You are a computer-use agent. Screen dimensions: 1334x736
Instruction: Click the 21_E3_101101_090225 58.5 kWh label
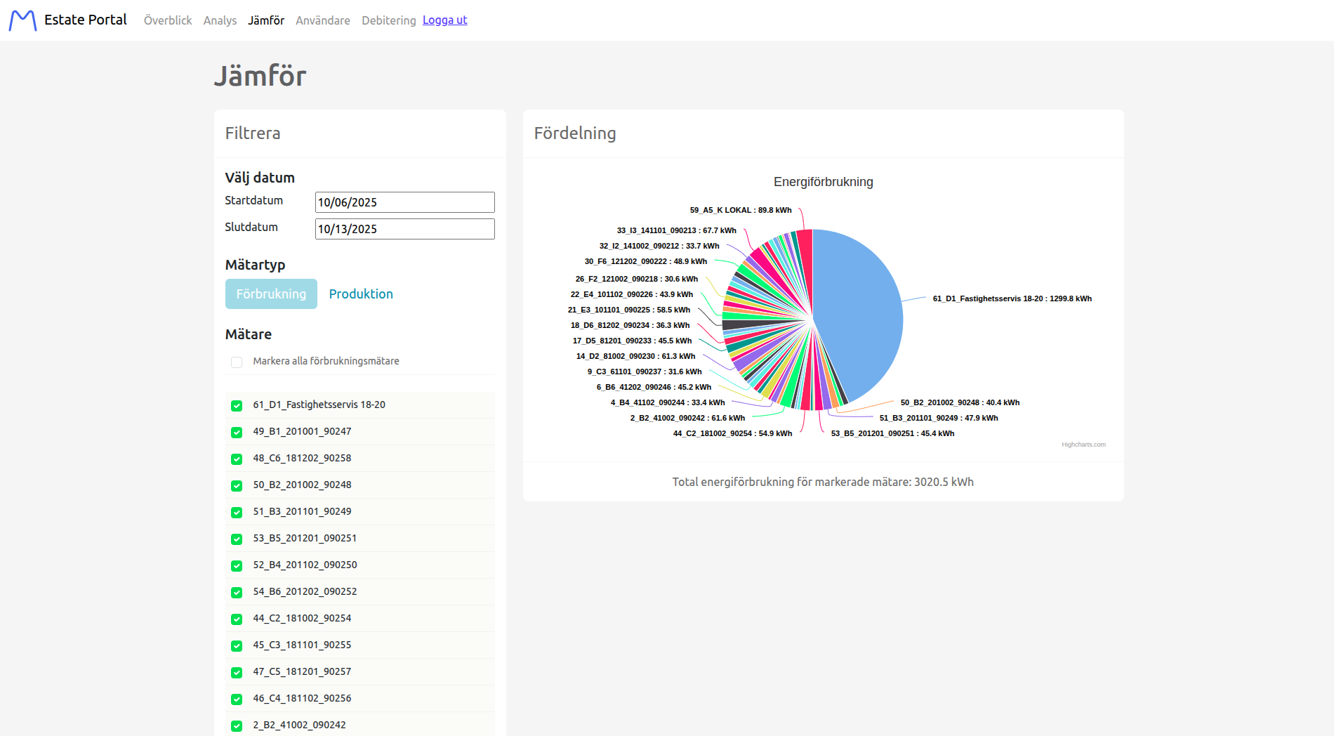(629, 310)
